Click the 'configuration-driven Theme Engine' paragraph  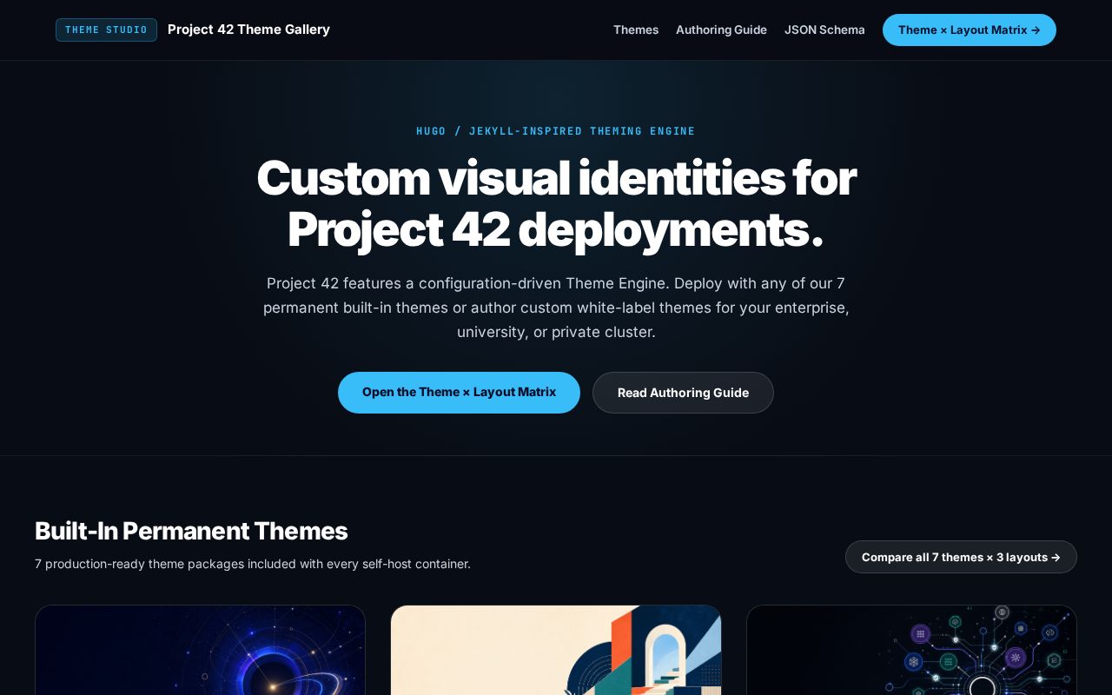point(556,308)
